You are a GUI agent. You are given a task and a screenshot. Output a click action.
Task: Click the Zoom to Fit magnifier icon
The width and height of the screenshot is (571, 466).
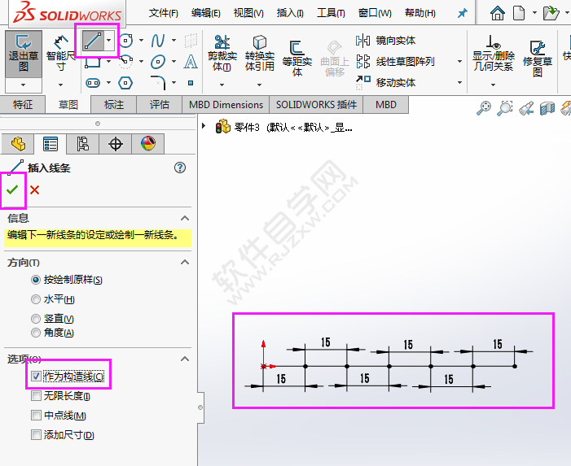(x=484, y=108)
